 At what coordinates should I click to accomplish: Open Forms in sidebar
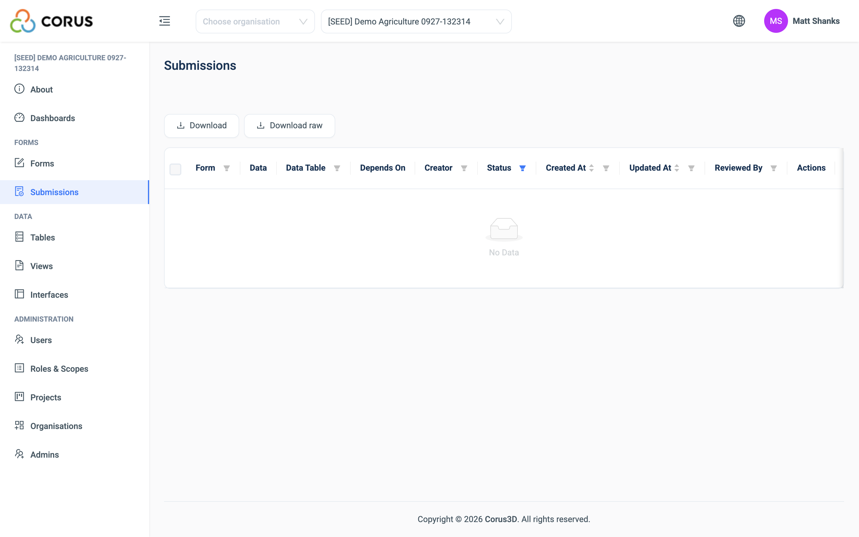point(75,163)
